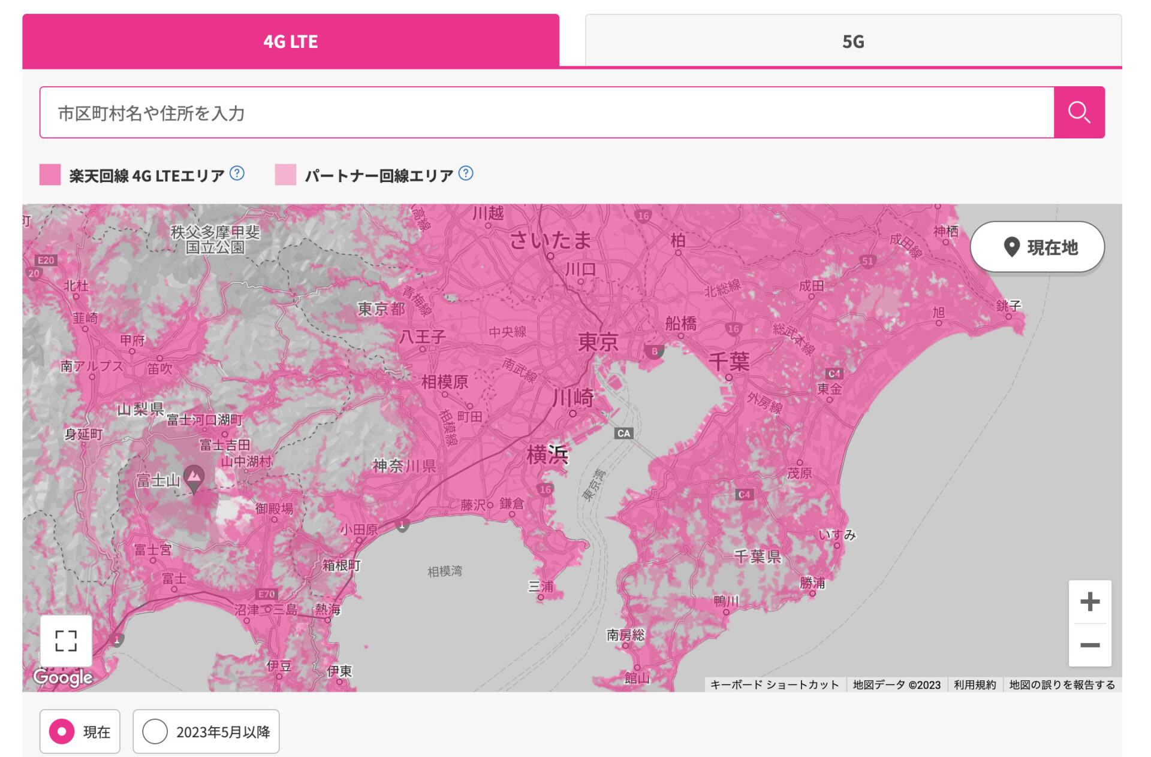
Task: Click the 富士山 mountain marker icon
Action: [x=194, y=478]
